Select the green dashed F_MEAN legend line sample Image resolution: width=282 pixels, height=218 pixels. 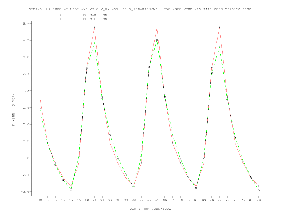click(55, 19)
